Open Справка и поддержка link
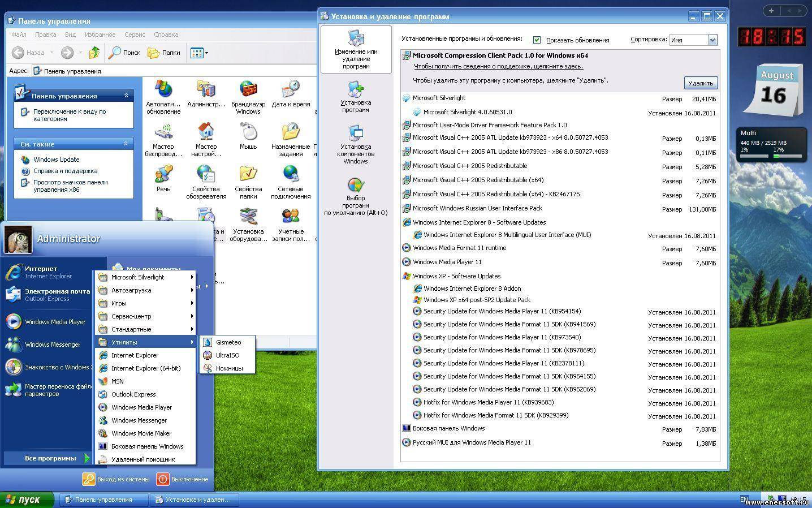The image size is (812, 508). (65, 171)
